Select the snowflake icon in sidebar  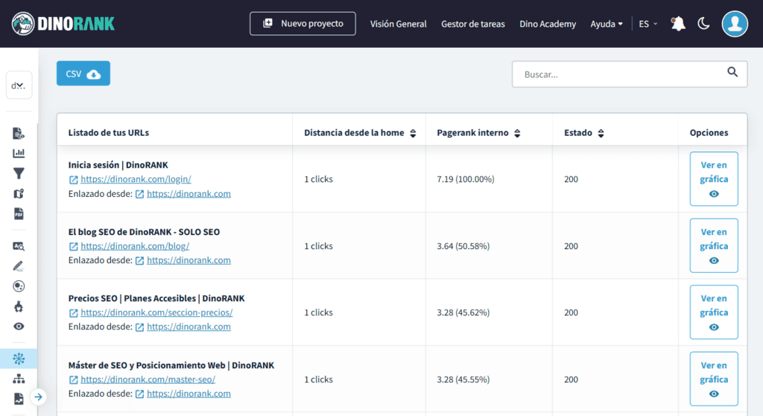(x=19, y=359)
